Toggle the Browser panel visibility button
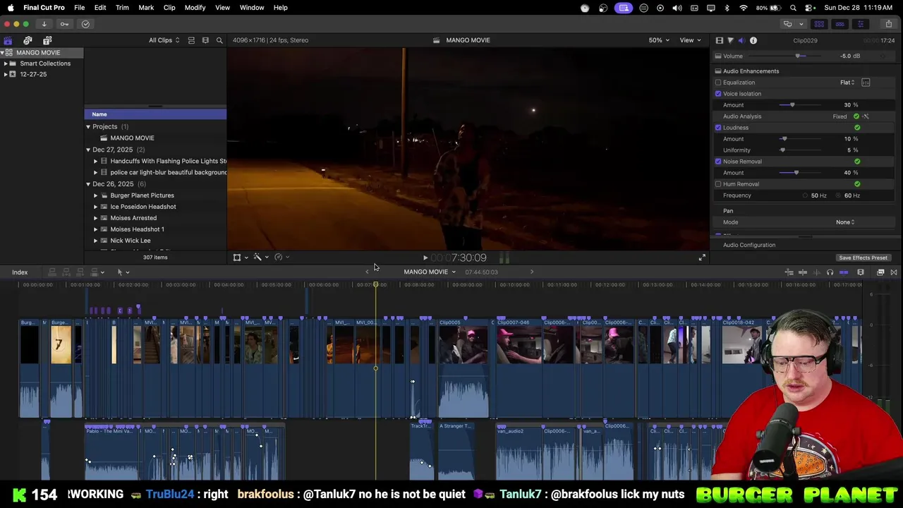The image size is (903, 508). coord(819,24)
